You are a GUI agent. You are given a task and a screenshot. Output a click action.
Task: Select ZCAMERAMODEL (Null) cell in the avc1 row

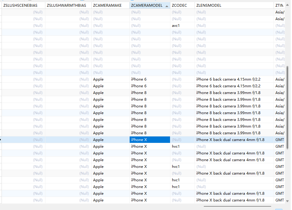tap(150, 26)
